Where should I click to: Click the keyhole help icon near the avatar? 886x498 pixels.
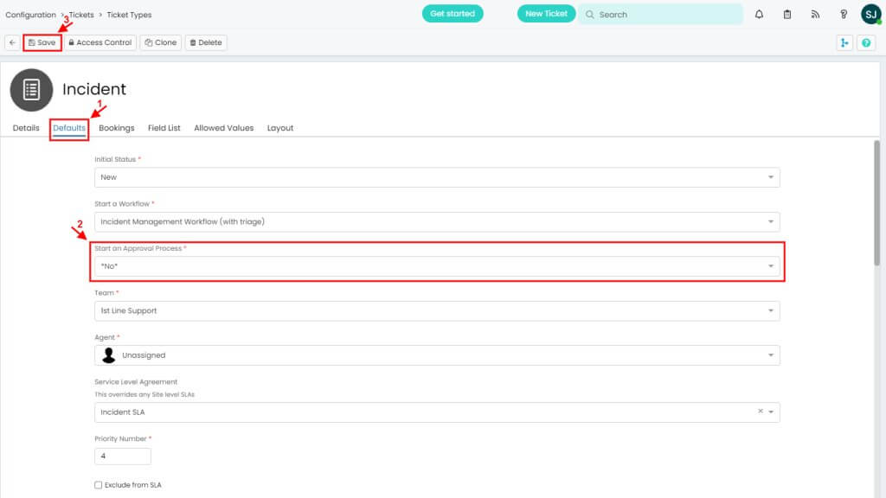pyautogui.click(x=843, y=14)
